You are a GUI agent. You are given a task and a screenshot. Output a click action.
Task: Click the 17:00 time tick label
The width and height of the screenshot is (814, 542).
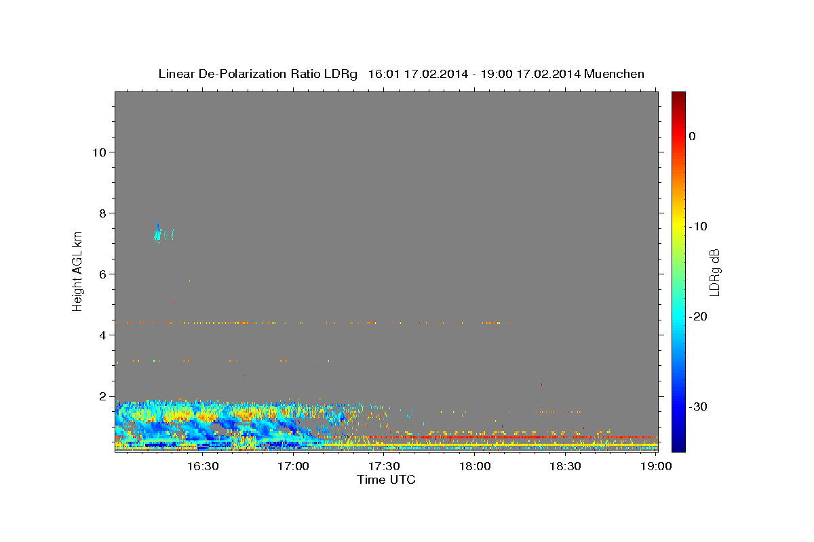(x=293, y=466)
